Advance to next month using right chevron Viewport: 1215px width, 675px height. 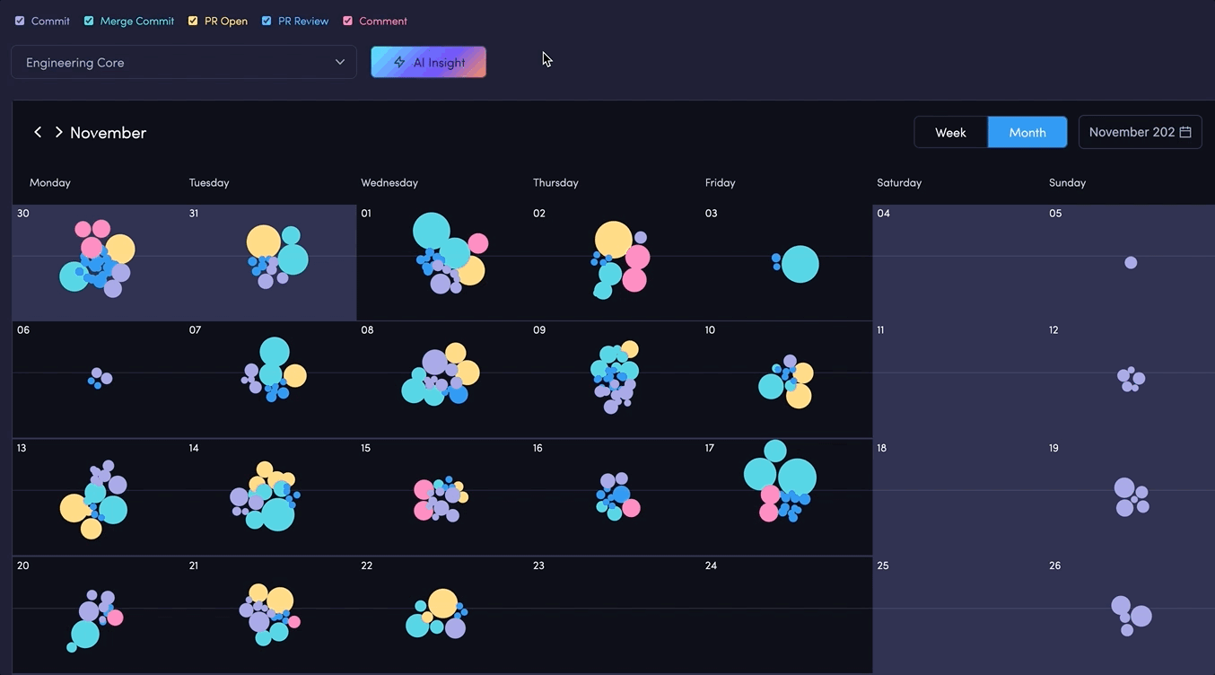pos(58,132)
